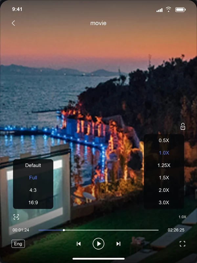This screenshot has width=197, height=263.
Task: Click the progress bar scrubber handle
Action: click(64, 230)
